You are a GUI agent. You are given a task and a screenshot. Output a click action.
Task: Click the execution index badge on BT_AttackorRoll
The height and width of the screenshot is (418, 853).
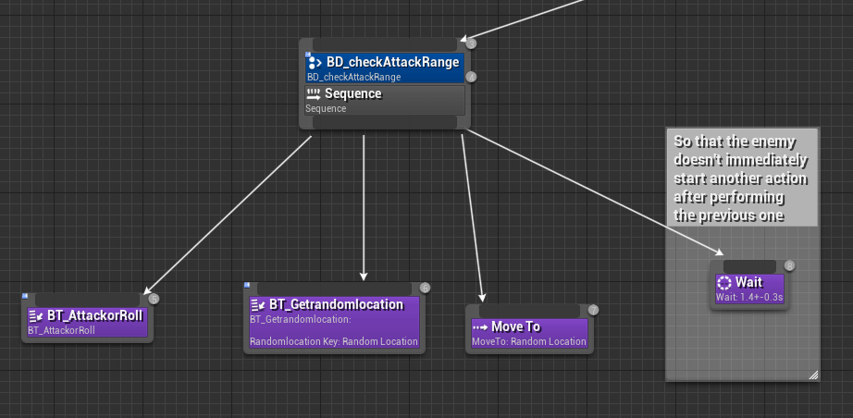154,299
